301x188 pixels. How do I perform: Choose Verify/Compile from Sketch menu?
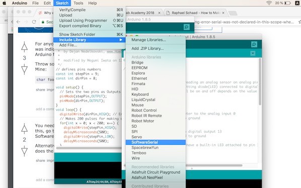(x=90, y=10)
